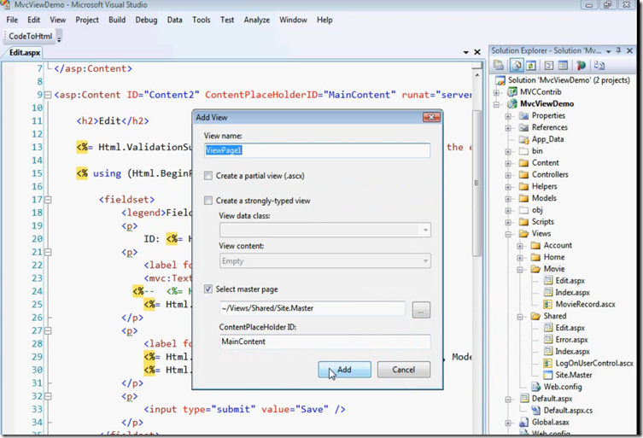Expand the Models folder
The height and width of the screenshot is (438, 643).
(x=508, y=199)
